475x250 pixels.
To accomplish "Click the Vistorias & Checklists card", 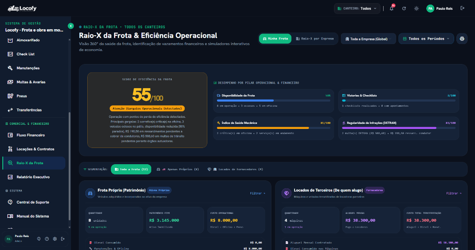I will 398,101.
